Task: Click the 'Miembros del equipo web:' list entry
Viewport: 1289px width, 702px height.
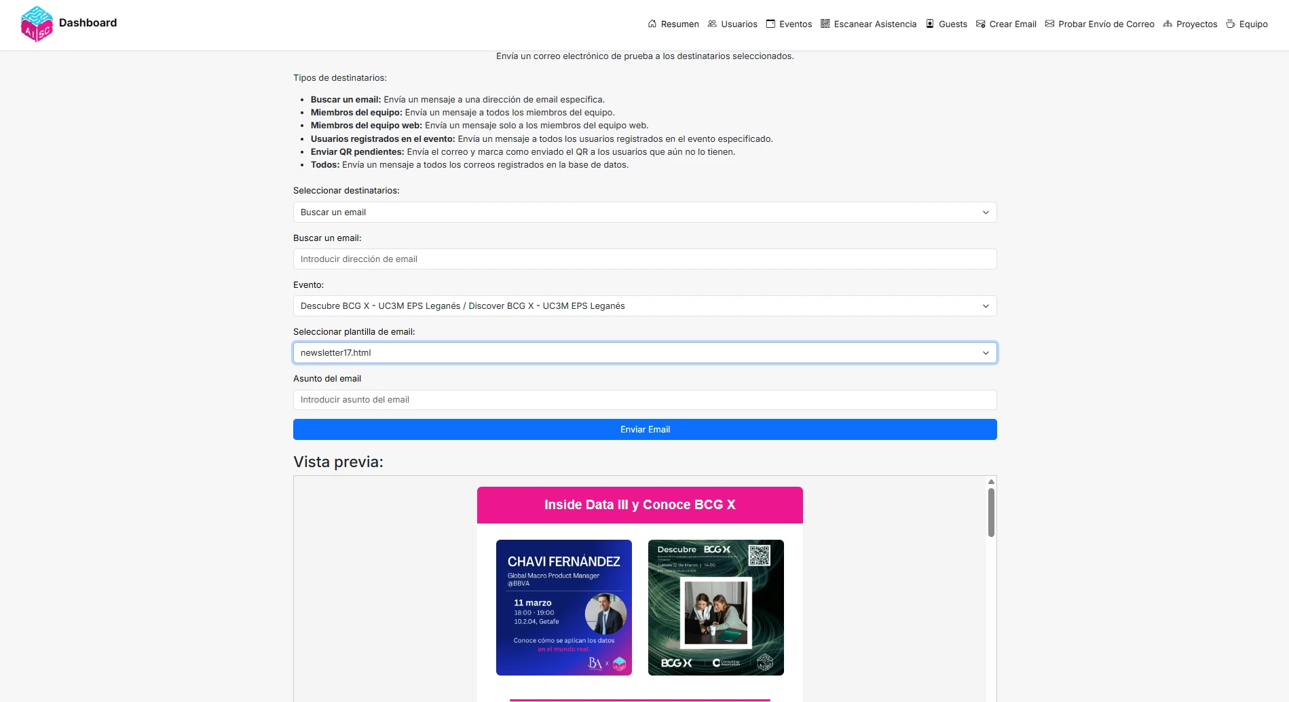Action: tap(479, 126)
